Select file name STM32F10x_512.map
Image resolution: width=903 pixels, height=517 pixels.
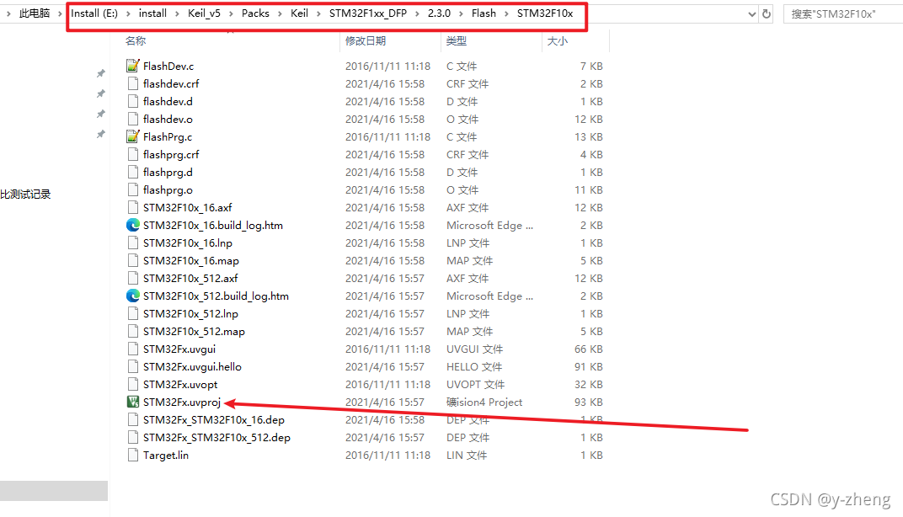(194, 332)
